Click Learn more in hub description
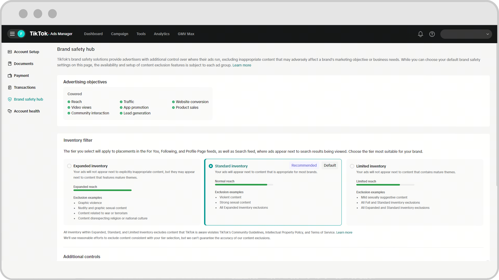The width and height of the screenshot is (499, 280). point(241,65)
